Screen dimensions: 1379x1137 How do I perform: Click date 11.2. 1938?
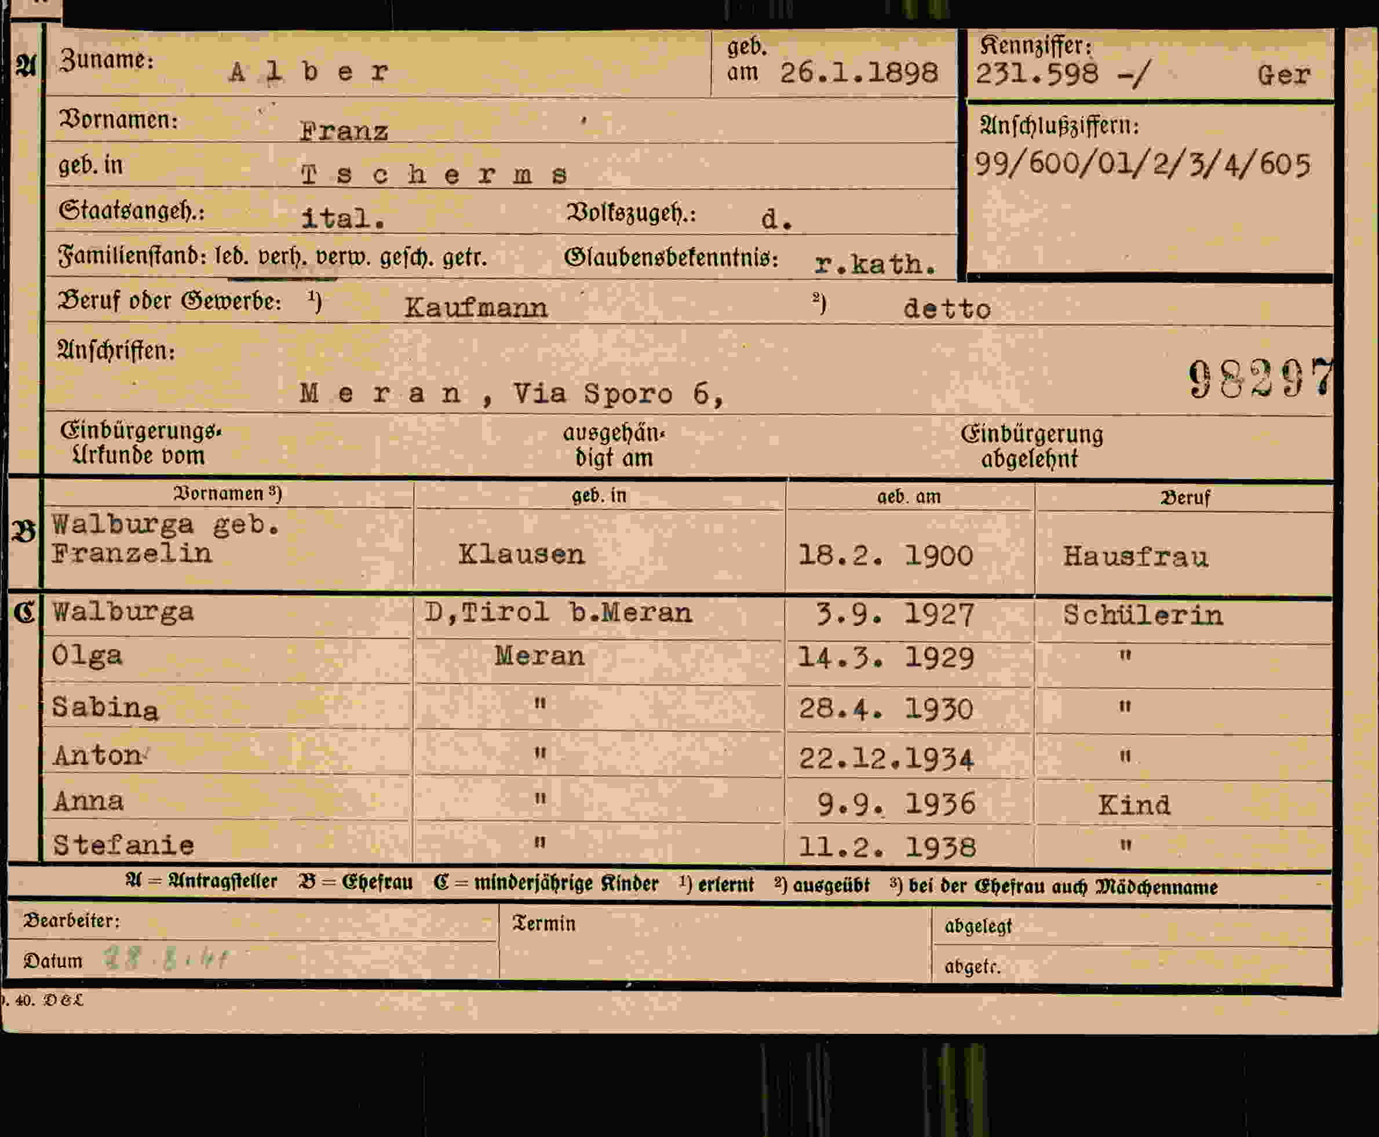coord(887,847)
